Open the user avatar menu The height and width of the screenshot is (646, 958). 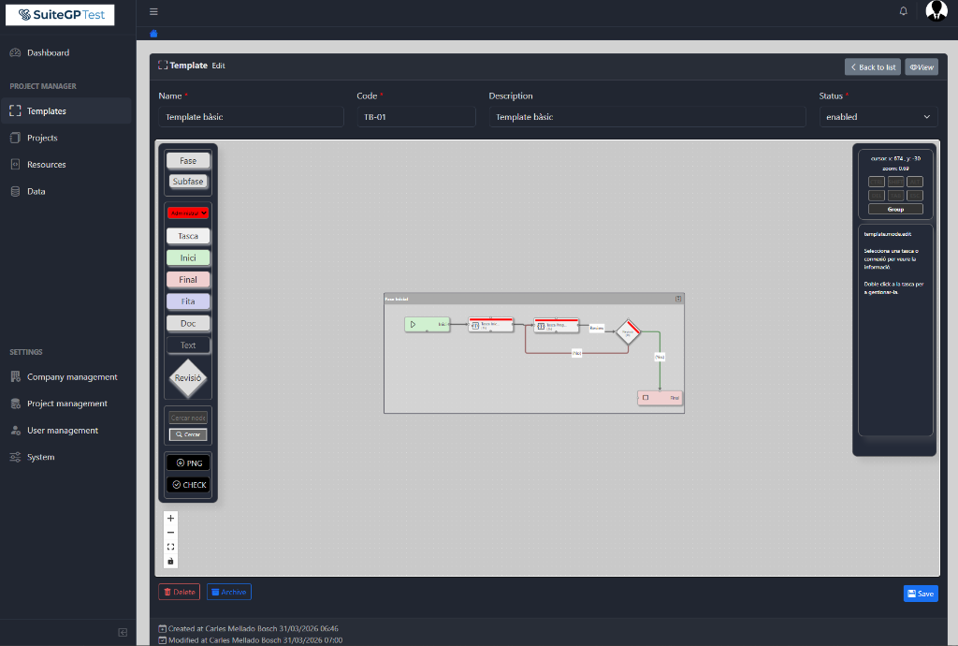coord(936,11)
